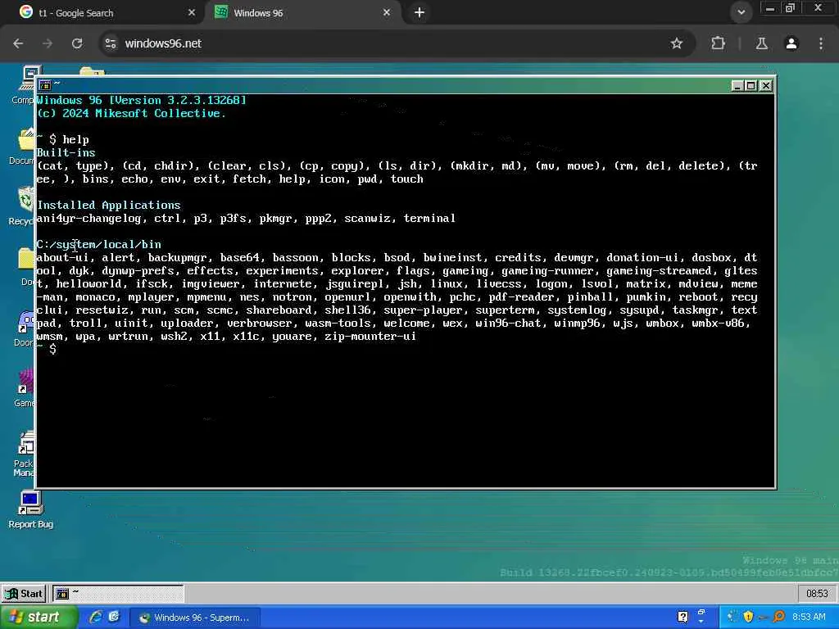Go forward to the next page
839x629 pixels.
tap(48, 43)
